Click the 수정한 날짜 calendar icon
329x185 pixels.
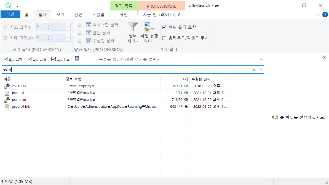pyautogui.click(x=89, y=41)
